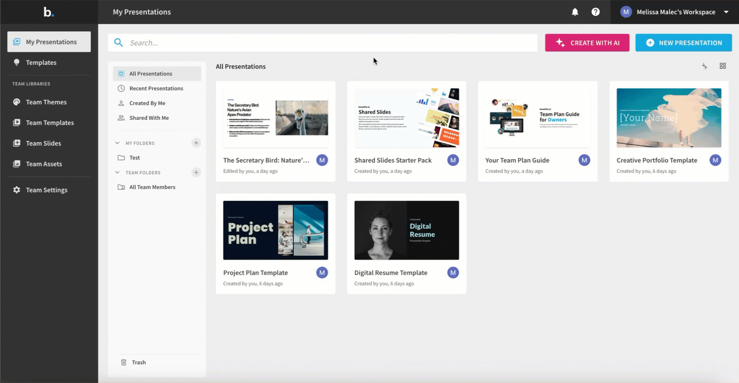The height and width of the screenshot is (383, 739).
Task: Expand the workspace dropdown arrow
Action: tap(726, 12)
